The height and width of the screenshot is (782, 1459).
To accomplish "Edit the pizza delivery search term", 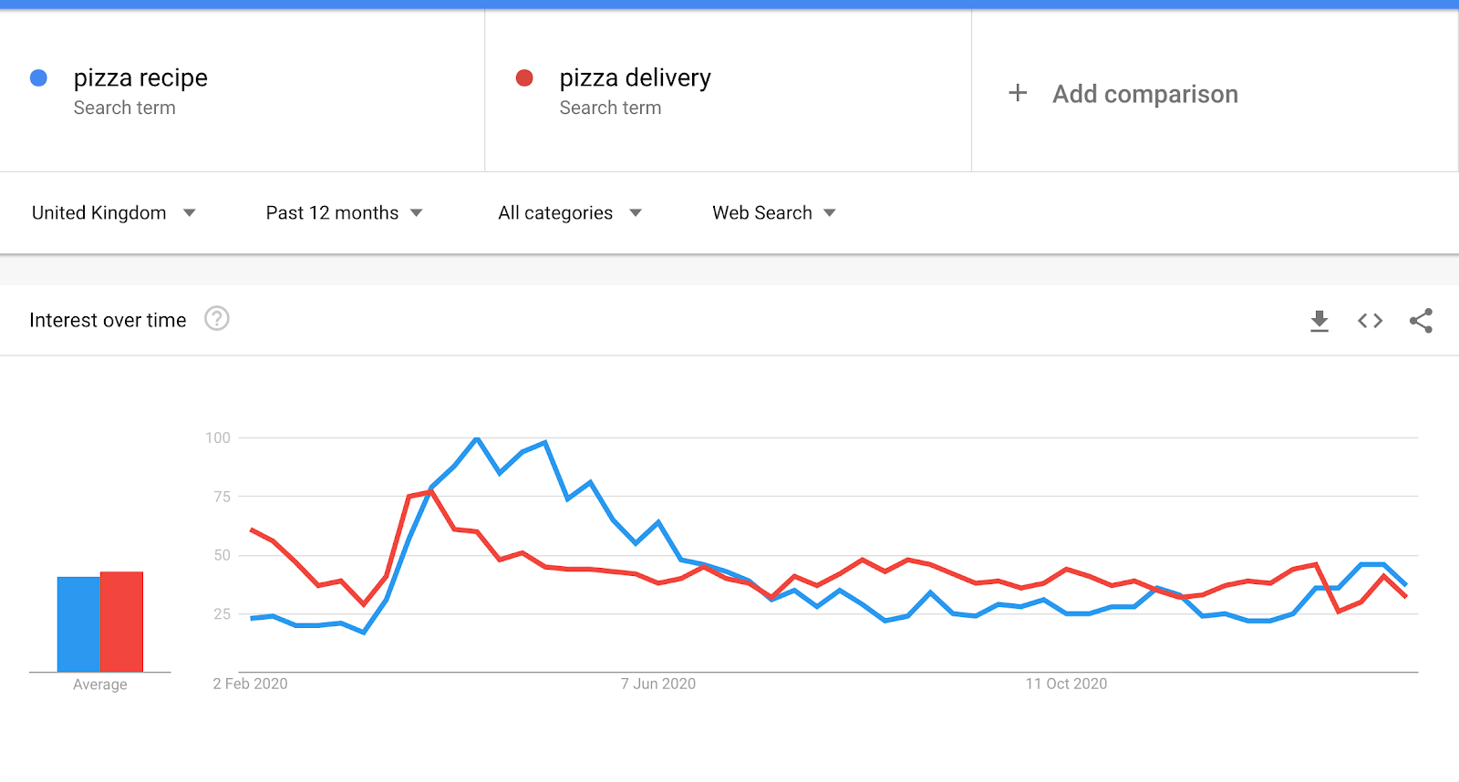I will click(x=635, y=78).
